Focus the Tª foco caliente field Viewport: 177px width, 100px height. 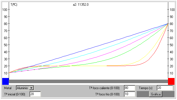pyautogui.click(x=129, y=88)
